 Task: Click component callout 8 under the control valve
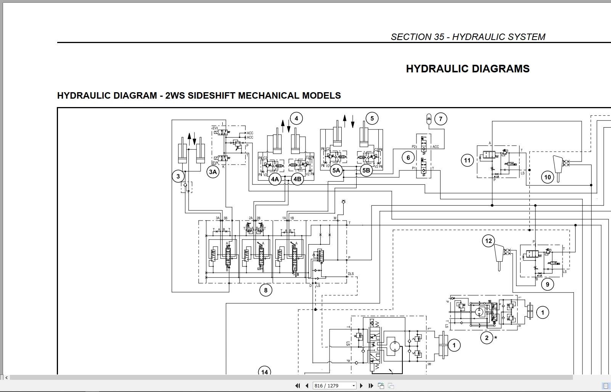266,290
